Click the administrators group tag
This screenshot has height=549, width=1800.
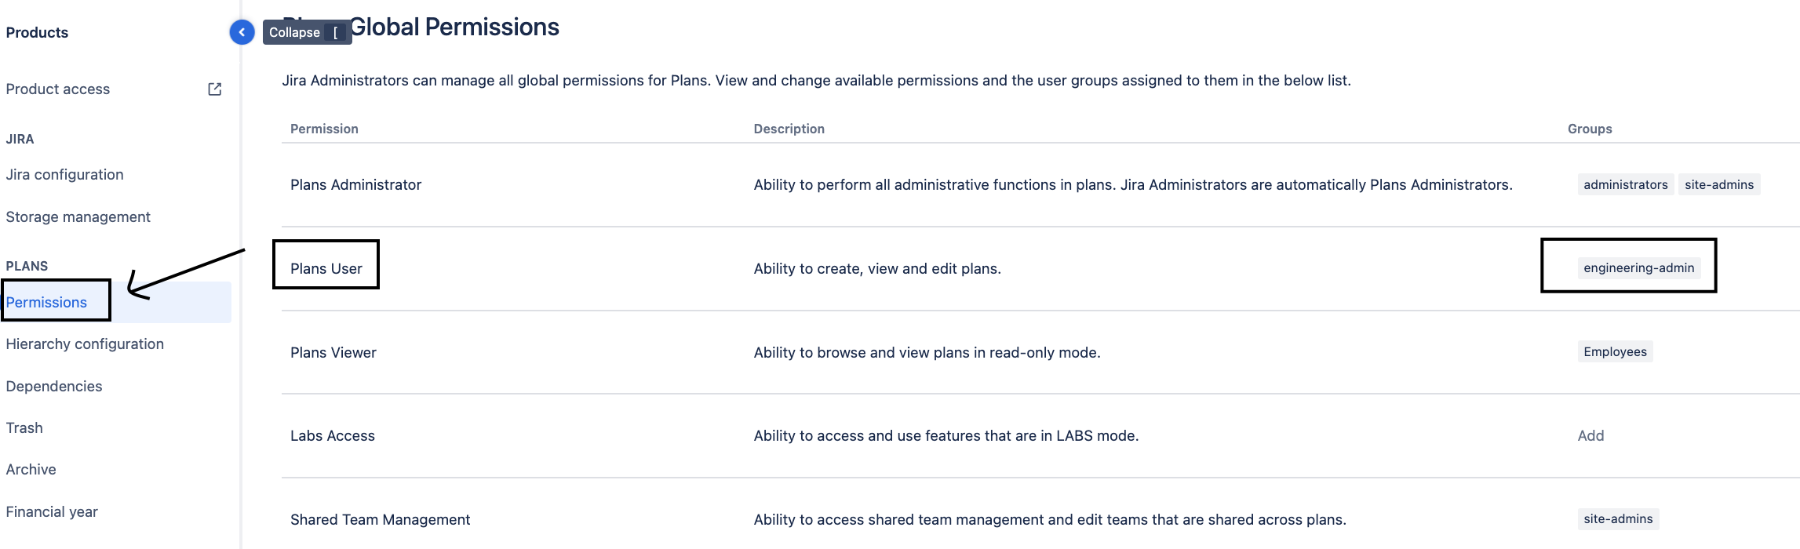[1625, 184]
